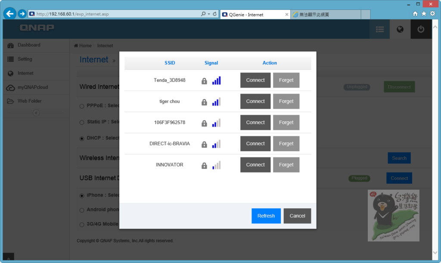Image resolution: width=441 pixels, height=263 pixels.
Task: Select the 3G/4G Mobile radio button
Action: pos(82,225)
